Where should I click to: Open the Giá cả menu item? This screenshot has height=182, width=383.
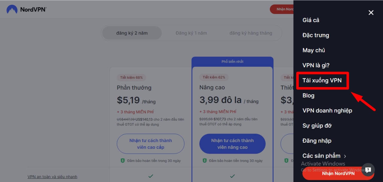(311, 20)
